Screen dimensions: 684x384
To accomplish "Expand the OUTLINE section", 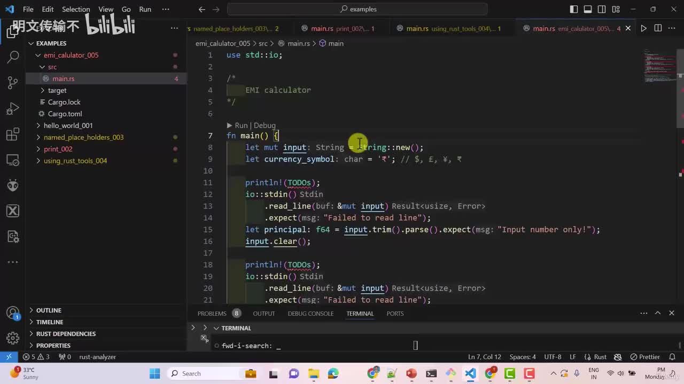I will (49, 310).
